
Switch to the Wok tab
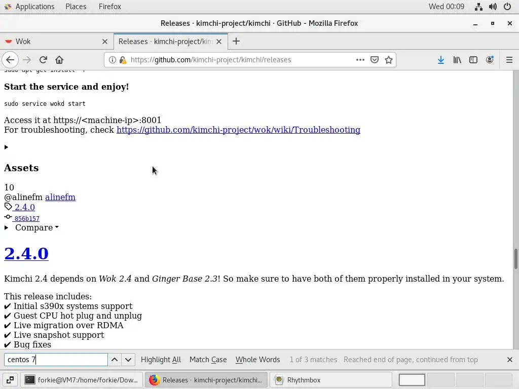[57, 42]
